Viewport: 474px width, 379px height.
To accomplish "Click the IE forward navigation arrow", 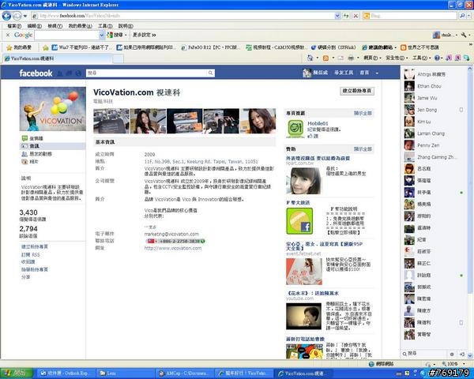I will point(17,16).
